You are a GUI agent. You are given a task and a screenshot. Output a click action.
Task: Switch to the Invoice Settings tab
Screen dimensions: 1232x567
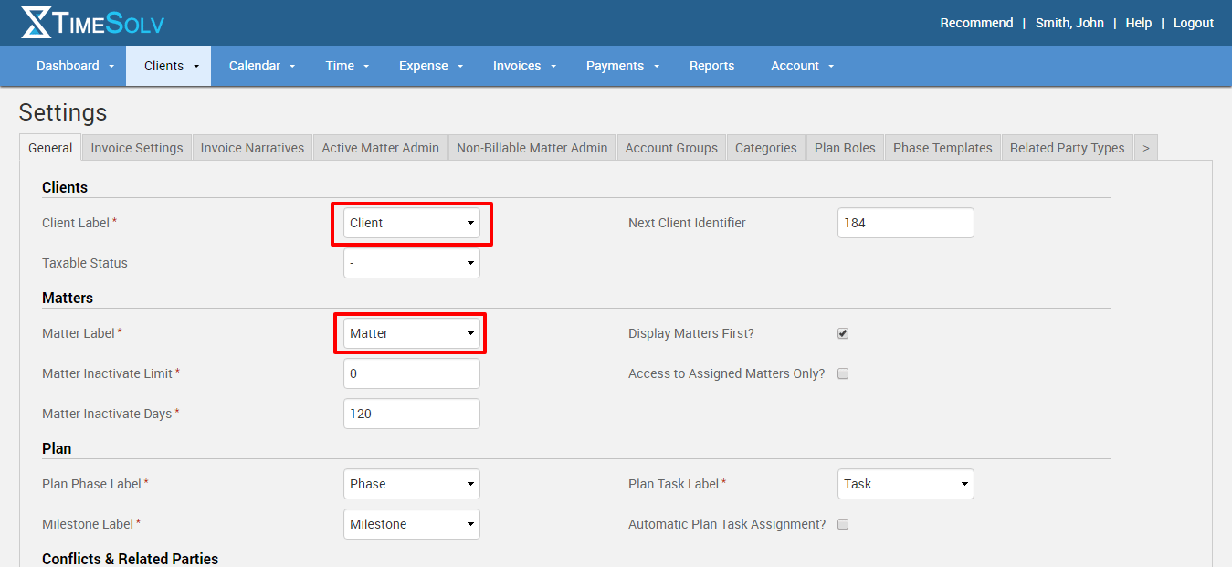point(137,148)
